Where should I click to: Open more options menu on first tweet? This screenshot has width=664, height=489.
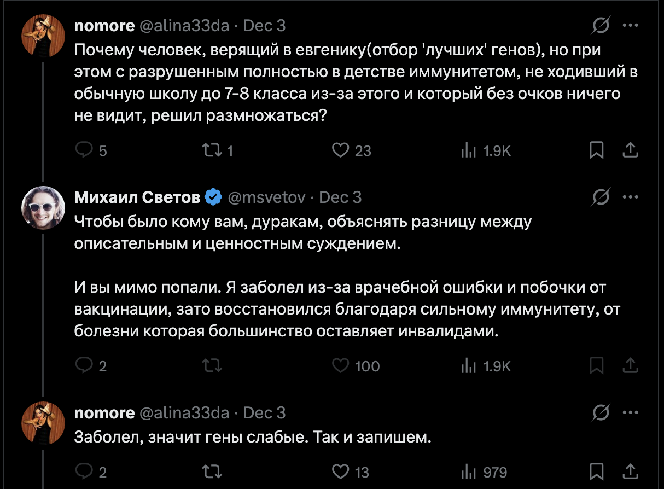[x=631, y=26]
